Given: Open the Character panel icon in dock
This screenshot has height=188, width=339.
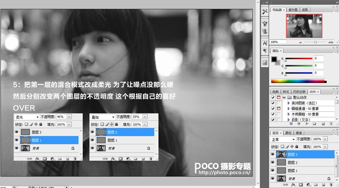Looking at the screenshot, I should [265, 43].
